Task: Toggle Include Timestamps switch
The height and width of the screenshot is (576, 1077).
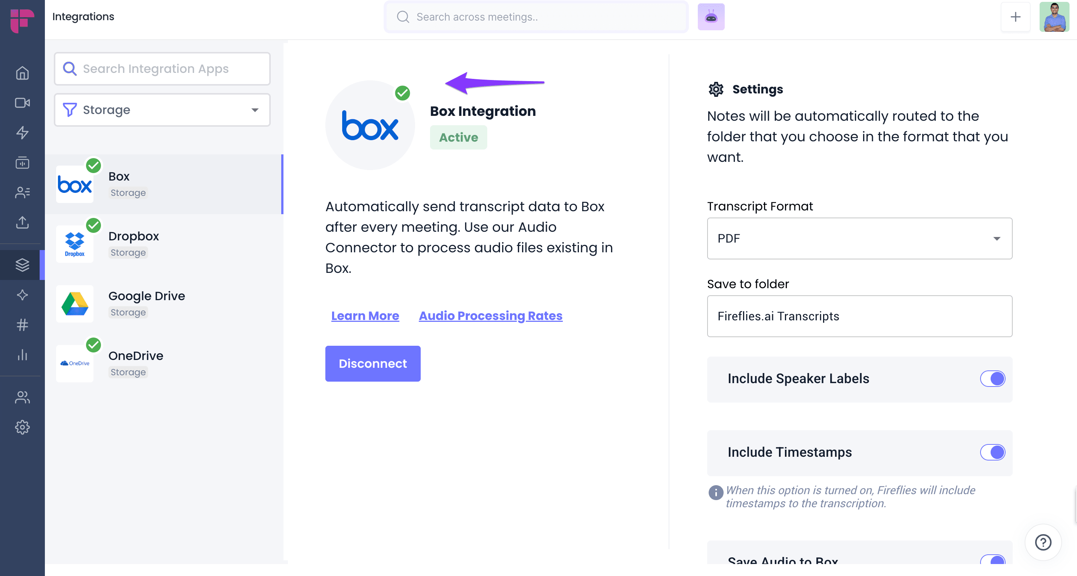Action: [992, 452]
